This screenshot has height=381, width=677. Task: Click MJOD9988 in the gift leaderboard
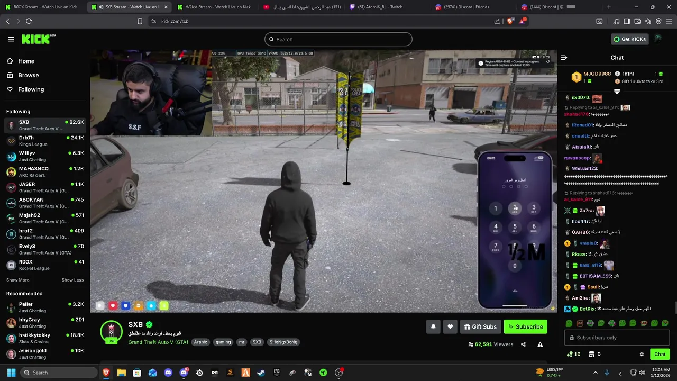[x=597, y=74]
